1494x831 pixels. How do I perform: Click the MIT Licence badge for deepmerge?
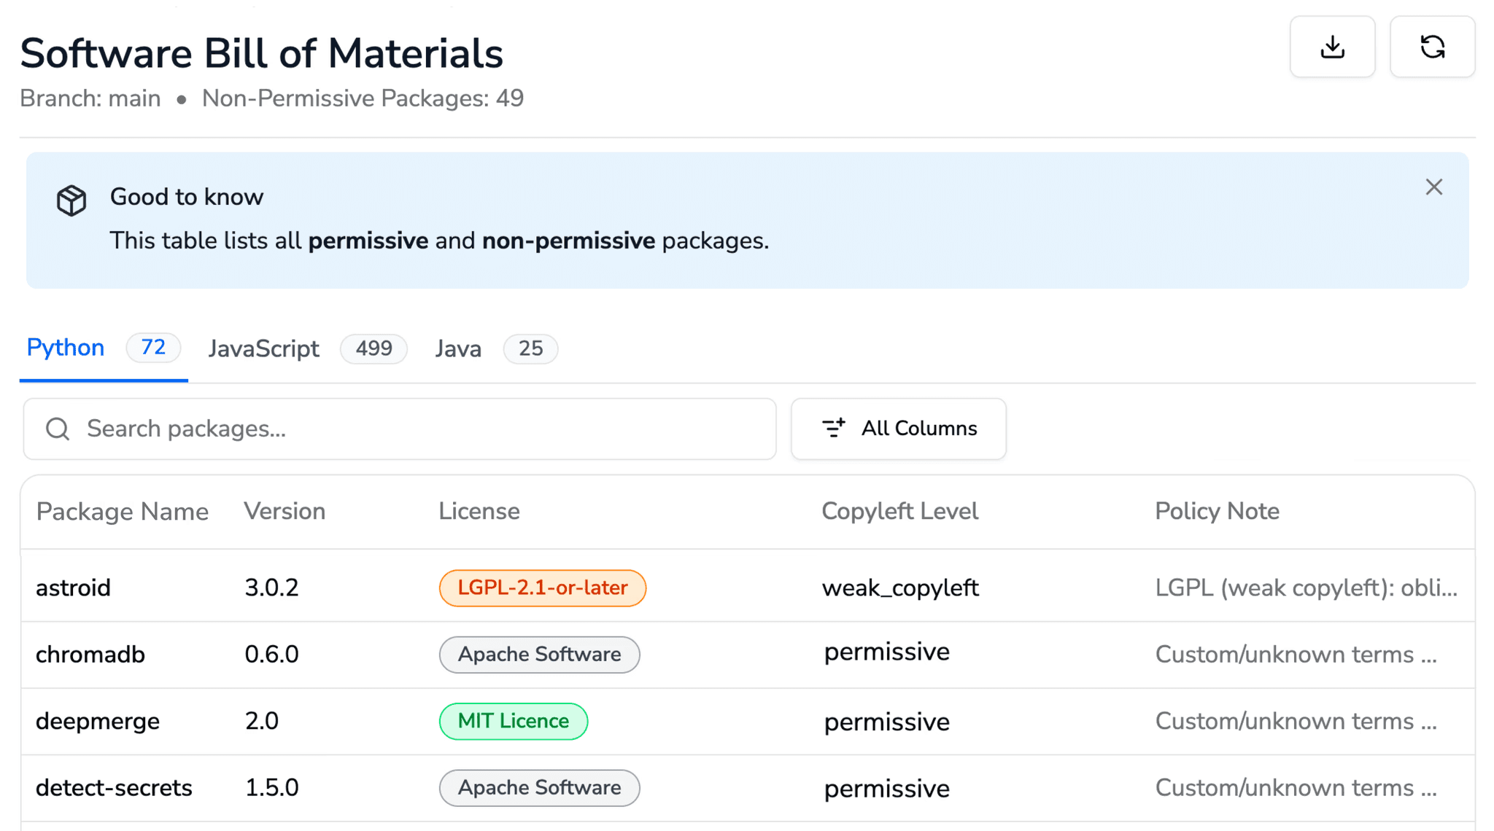[x=514, y=721]
